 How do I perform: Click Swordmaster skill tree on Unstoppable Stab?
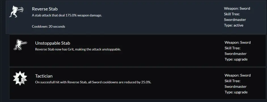pos(236,54)
